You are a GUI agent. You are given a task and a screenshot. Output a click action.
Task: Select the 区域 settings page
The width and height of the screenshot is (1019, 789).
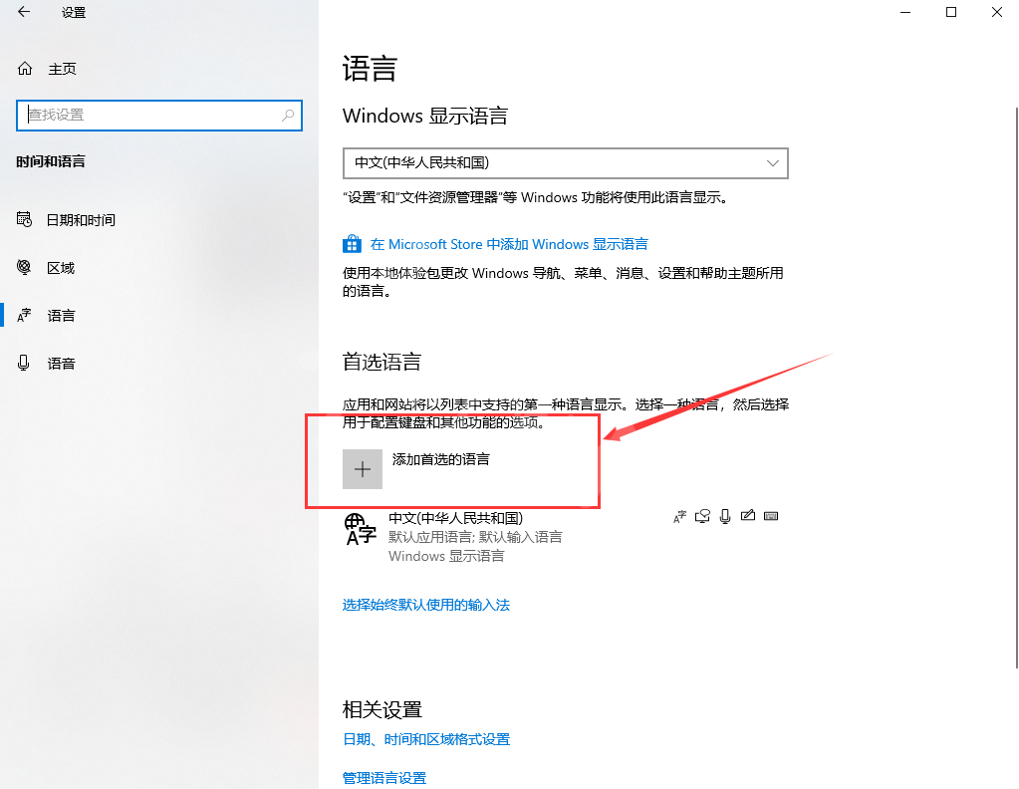(61, 268)
